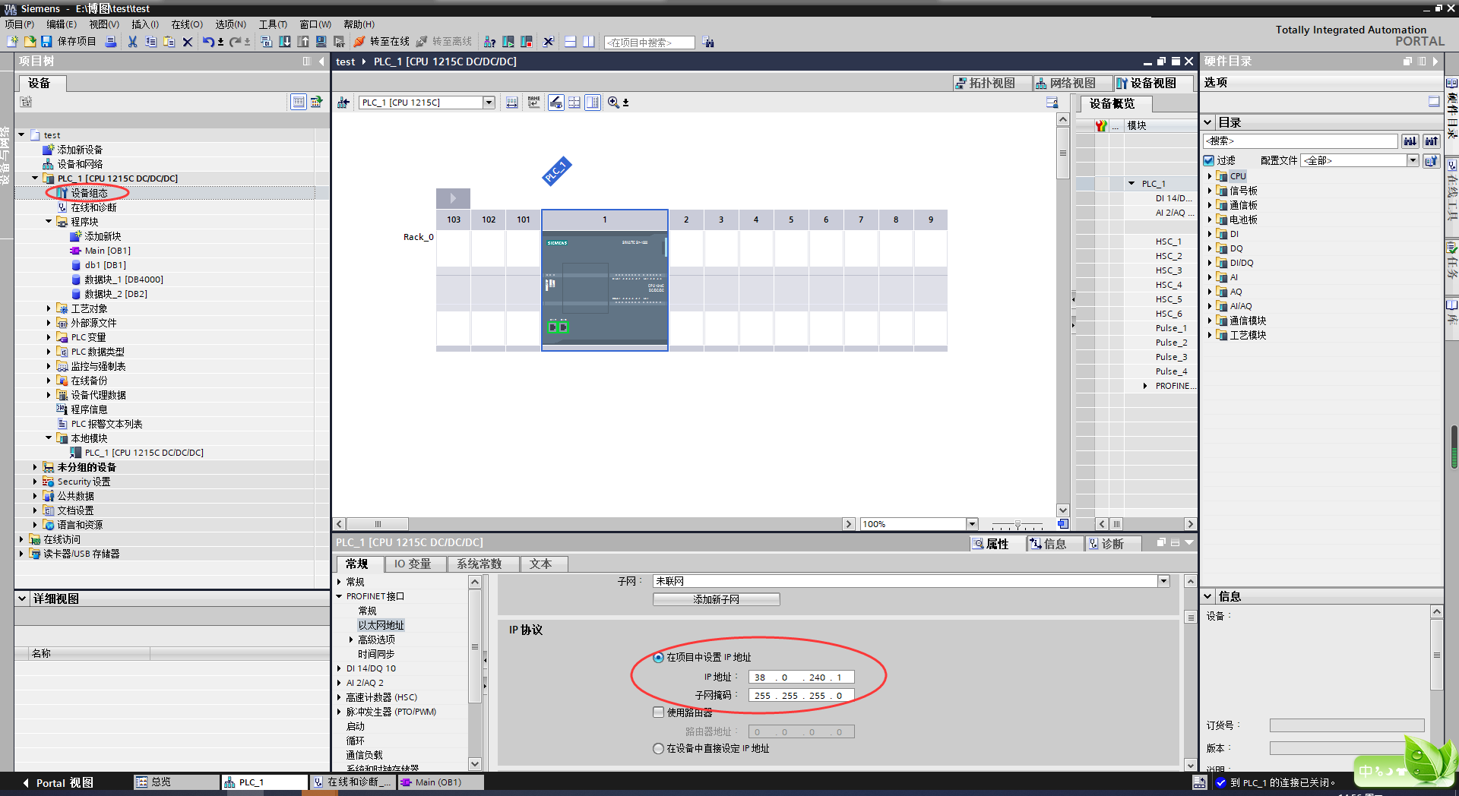
Task: Click the cut scissors icon
Action: pyautogui.click(x=132, y=42)
